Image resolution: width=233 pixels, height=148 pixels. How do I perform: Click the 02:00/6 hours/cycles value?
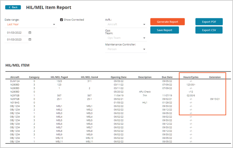coord(191,95)
